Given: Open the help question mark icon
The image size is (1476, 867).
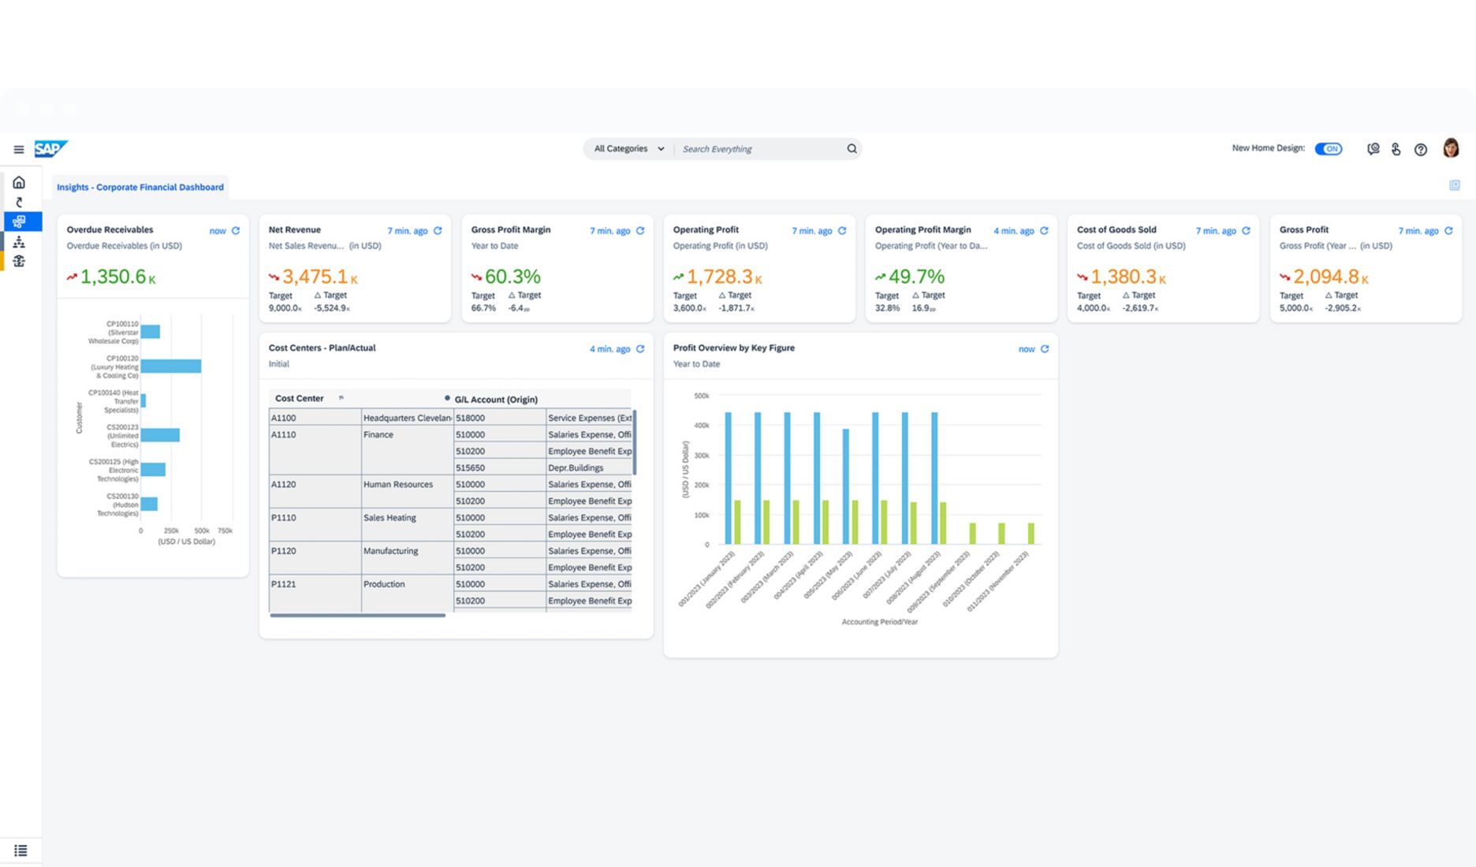Looking at the screenshot, I should click(1420, 150).
